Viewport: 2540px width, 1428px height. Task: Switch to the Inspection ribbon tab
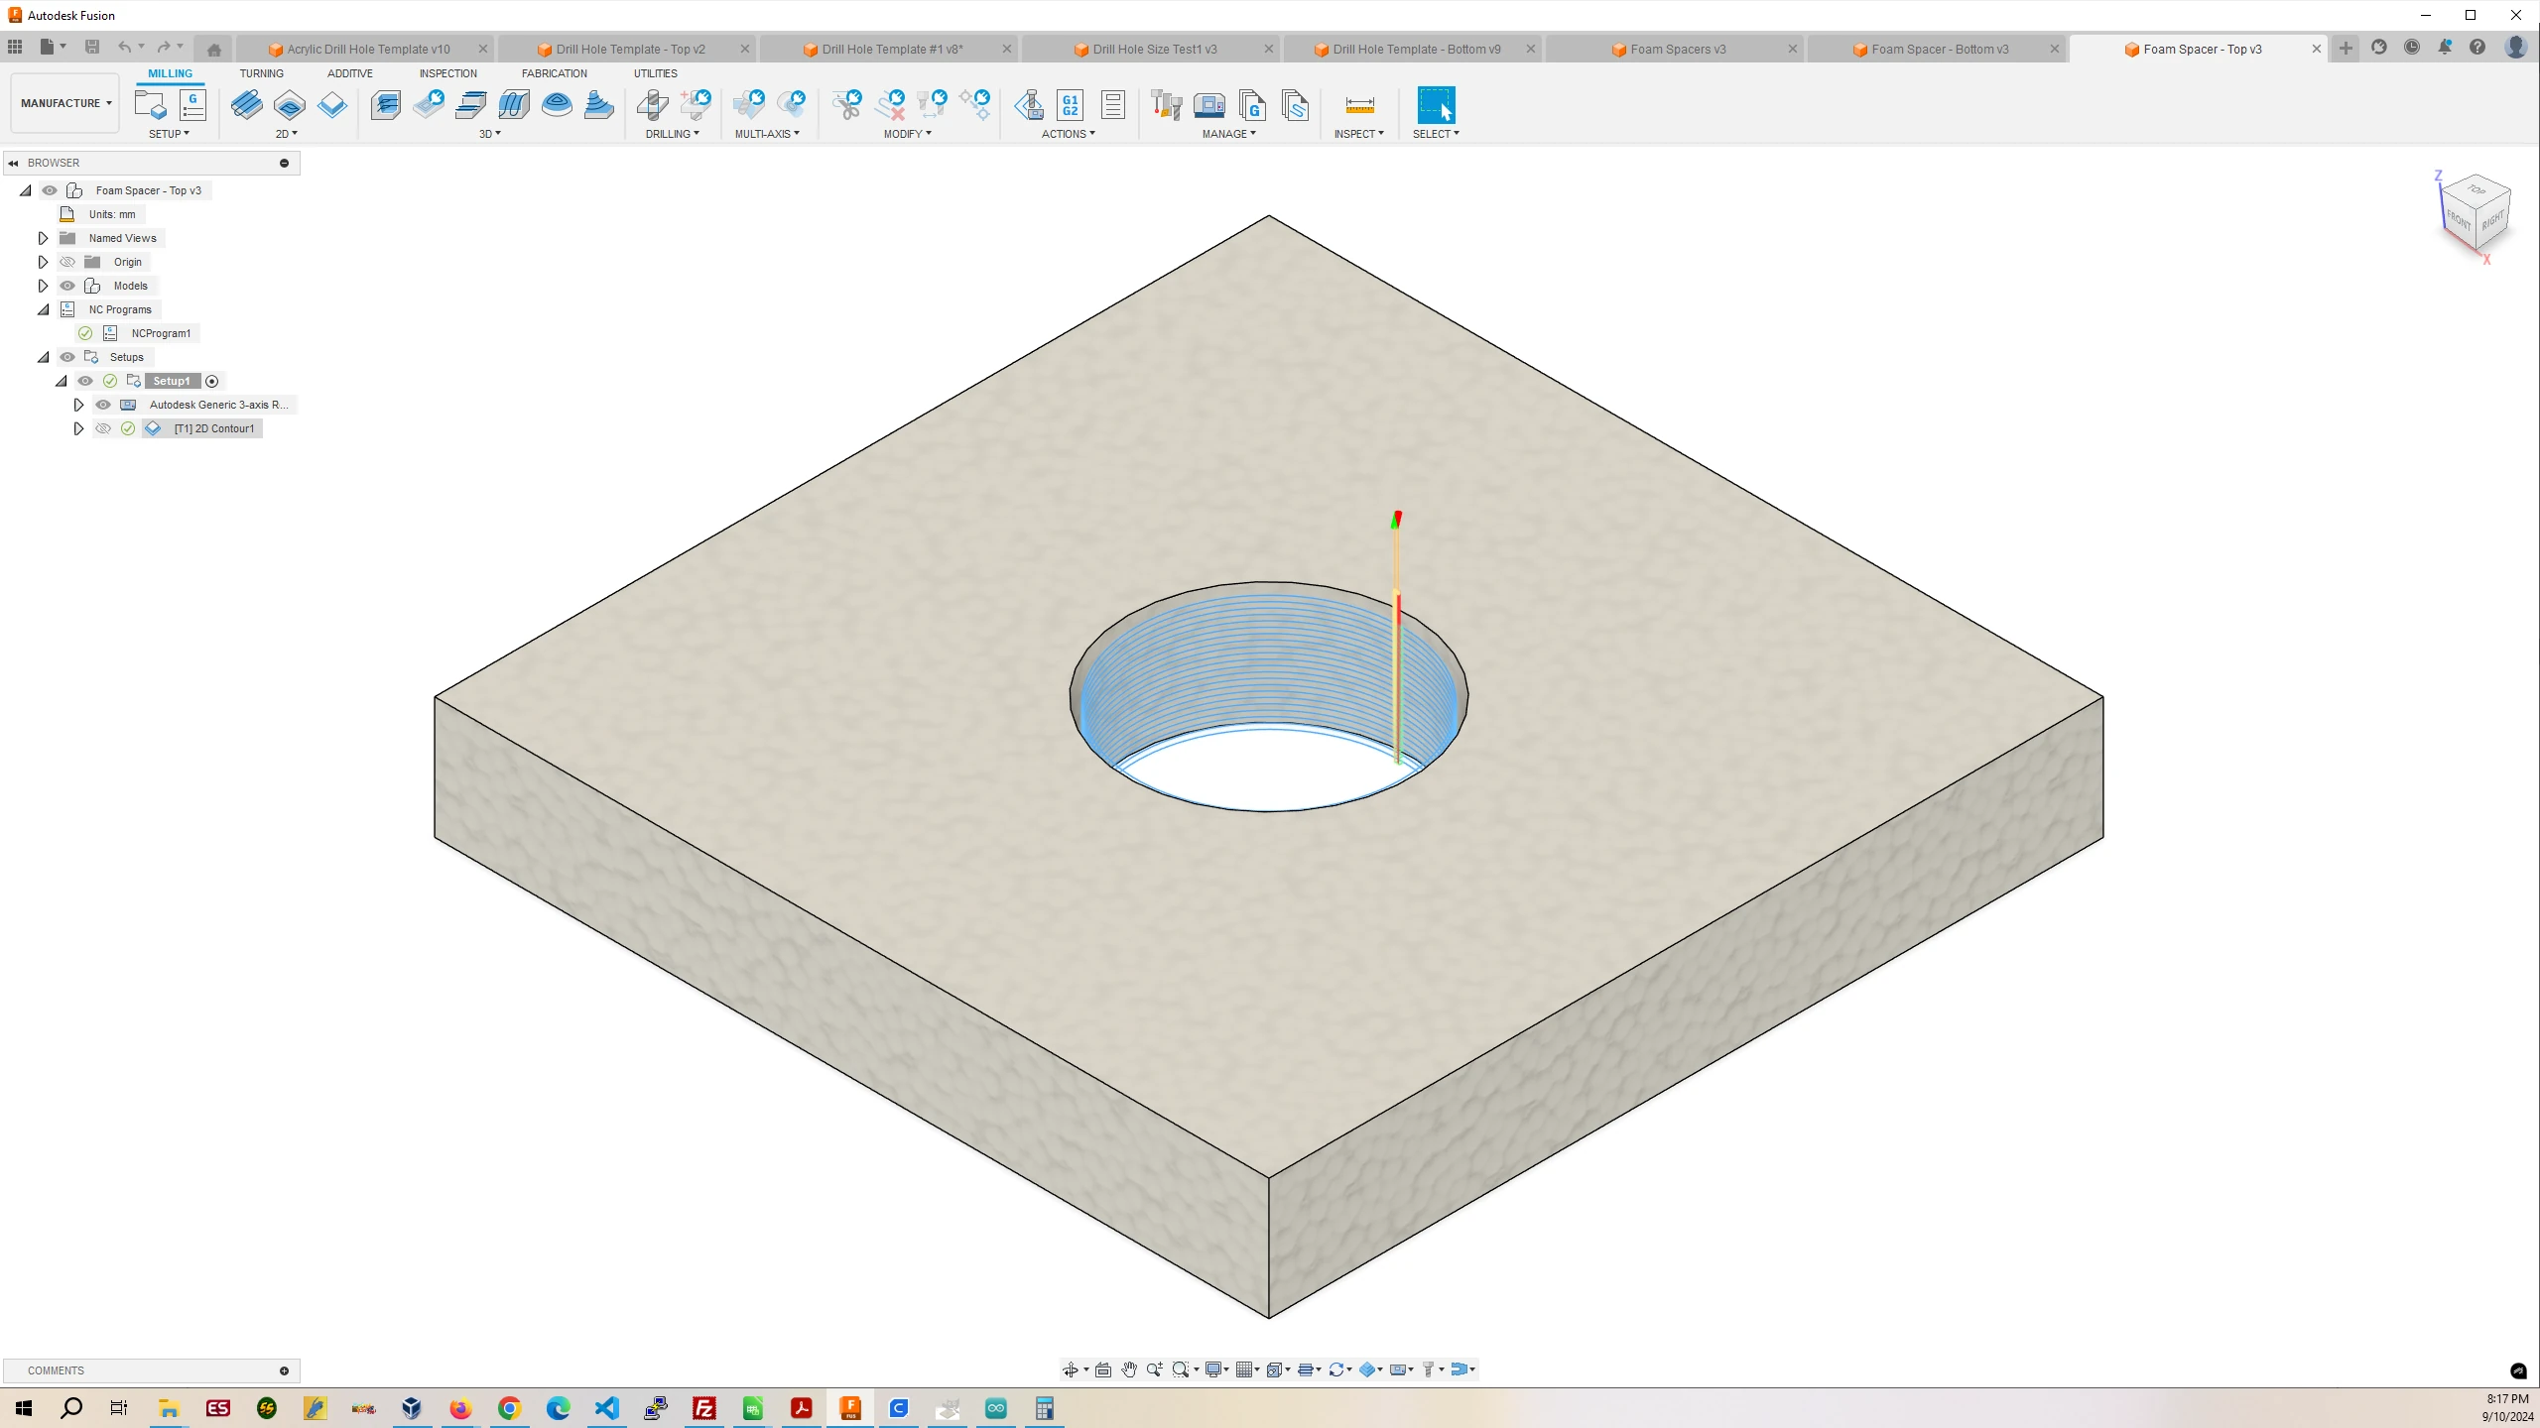click(446, 73)
